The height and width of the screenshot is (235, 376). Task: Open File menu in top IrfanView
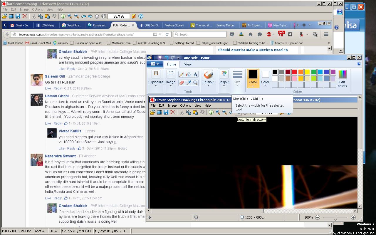(x=5, y=9)
